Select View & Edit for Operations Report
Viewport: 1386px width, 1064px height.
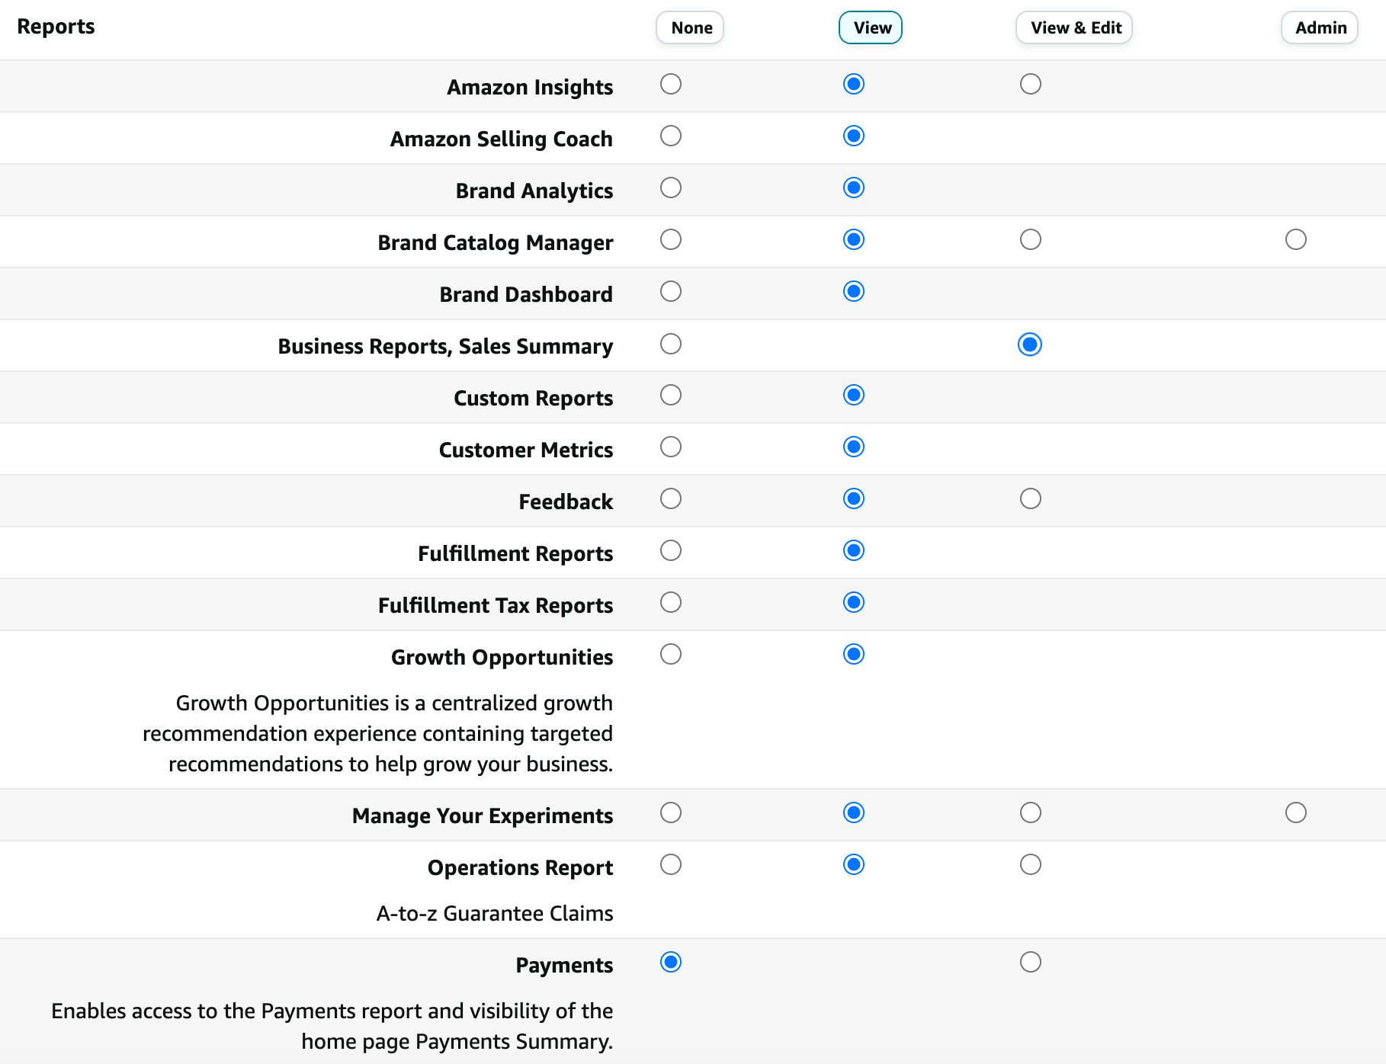(1030, 864)
